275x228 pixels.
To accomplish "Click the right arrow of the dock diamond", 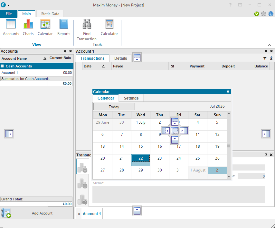I will [x=184, y=131].
